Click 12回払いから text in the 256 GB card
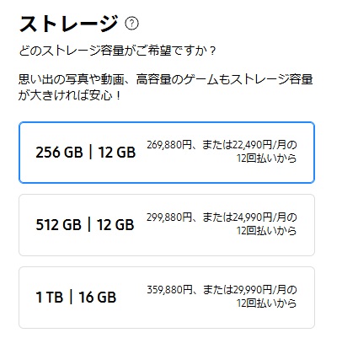 266,158
